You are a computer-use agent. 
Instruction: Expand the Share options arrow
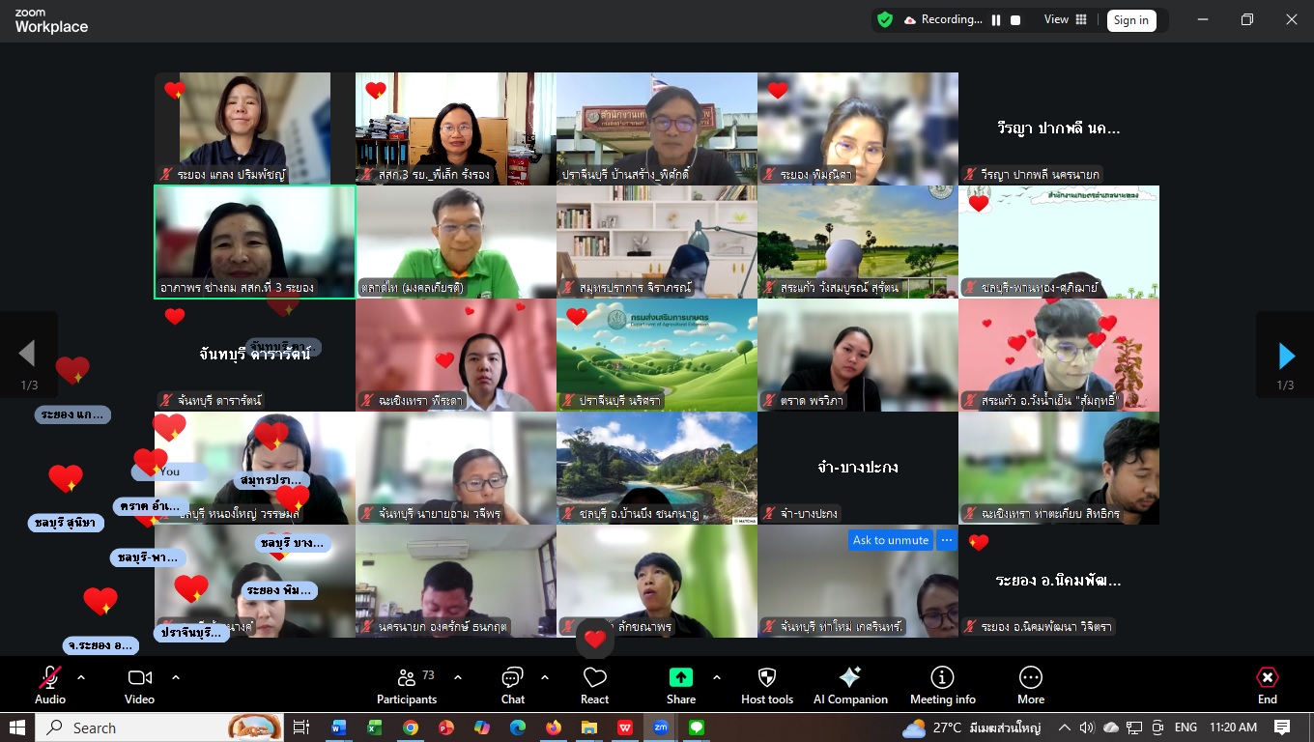717,677
